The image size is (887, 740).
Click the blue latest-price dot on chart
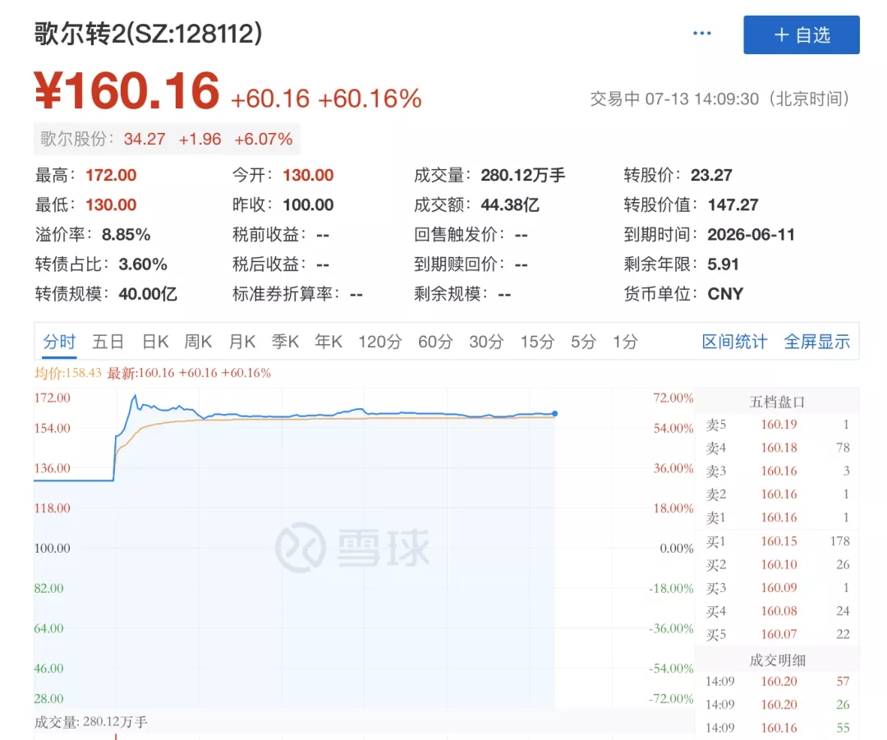[x=555, y=414]
